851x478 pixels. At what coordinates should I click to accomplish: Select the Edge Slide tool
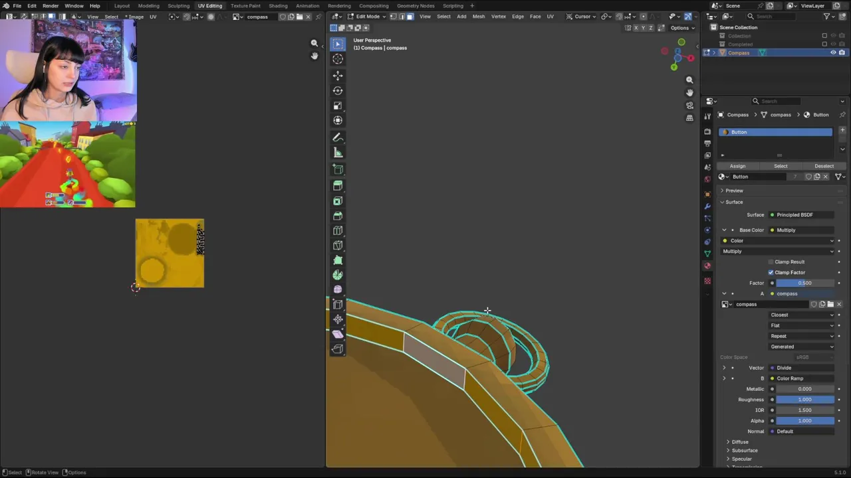click(338, 305)
